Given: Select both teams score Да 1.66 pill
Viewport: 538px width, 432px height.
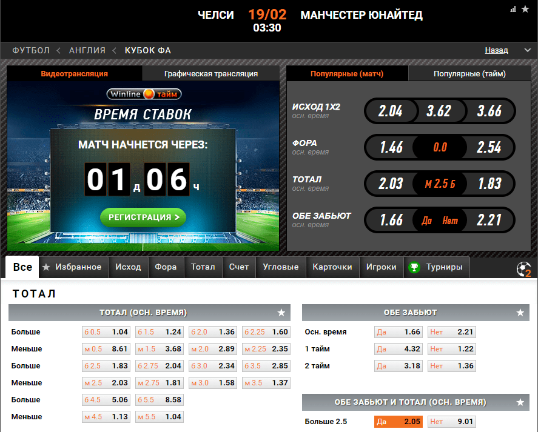Looking at the screenshot, I should [391, 220].
